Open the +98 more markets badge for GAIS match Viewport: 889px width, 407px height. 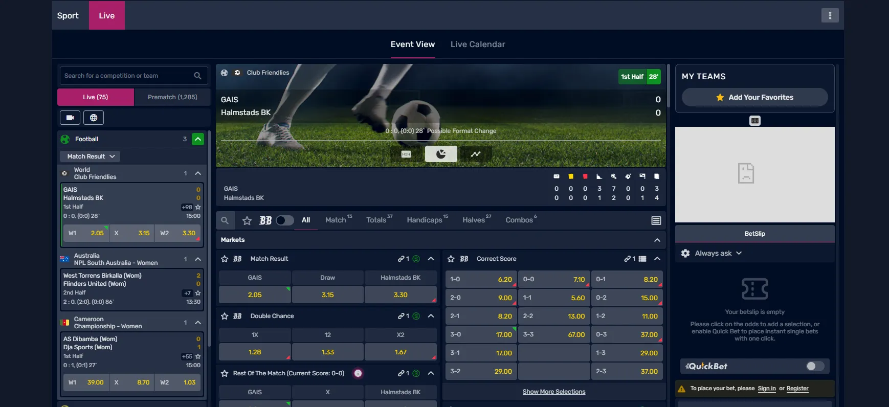point(187,207)
